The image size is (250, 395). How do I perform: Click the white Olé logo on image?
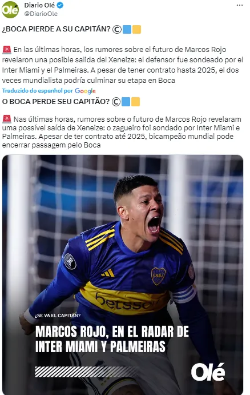point(208,372)
